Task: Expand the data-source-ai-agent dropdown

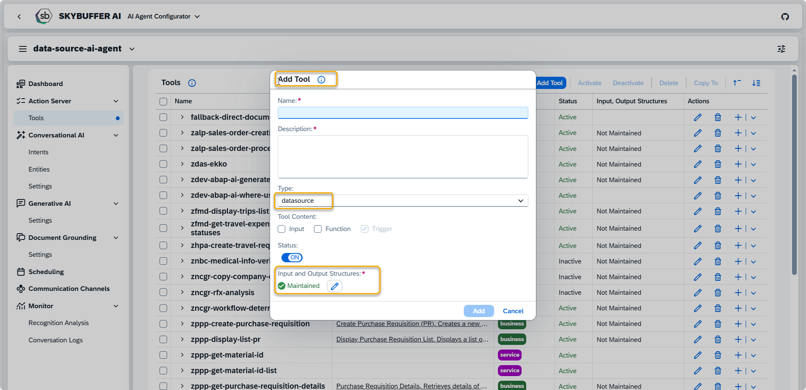Action: click(132, 49)
